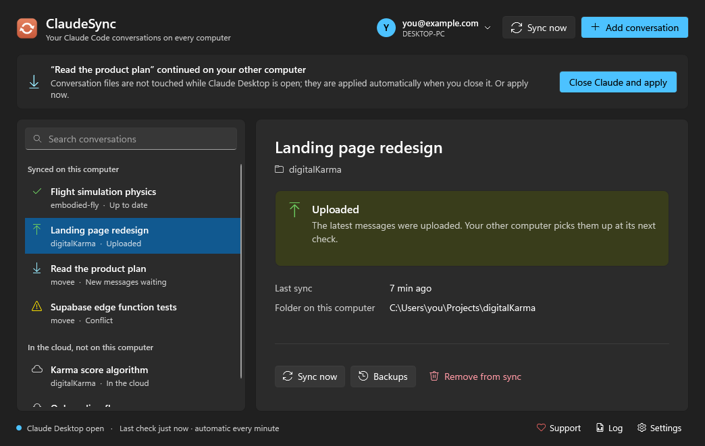Click the folder icon next to digitalKarma

279,169
